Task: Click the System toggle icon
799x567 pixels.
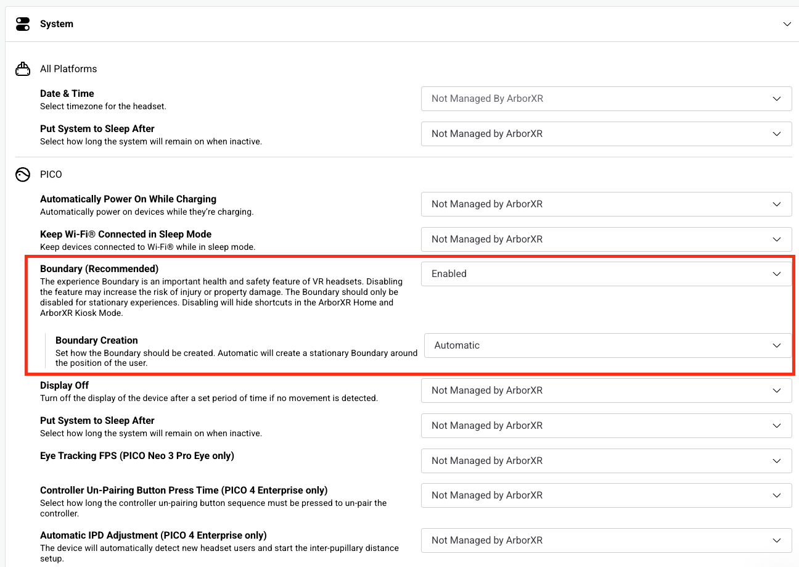Action: [23, 24]
